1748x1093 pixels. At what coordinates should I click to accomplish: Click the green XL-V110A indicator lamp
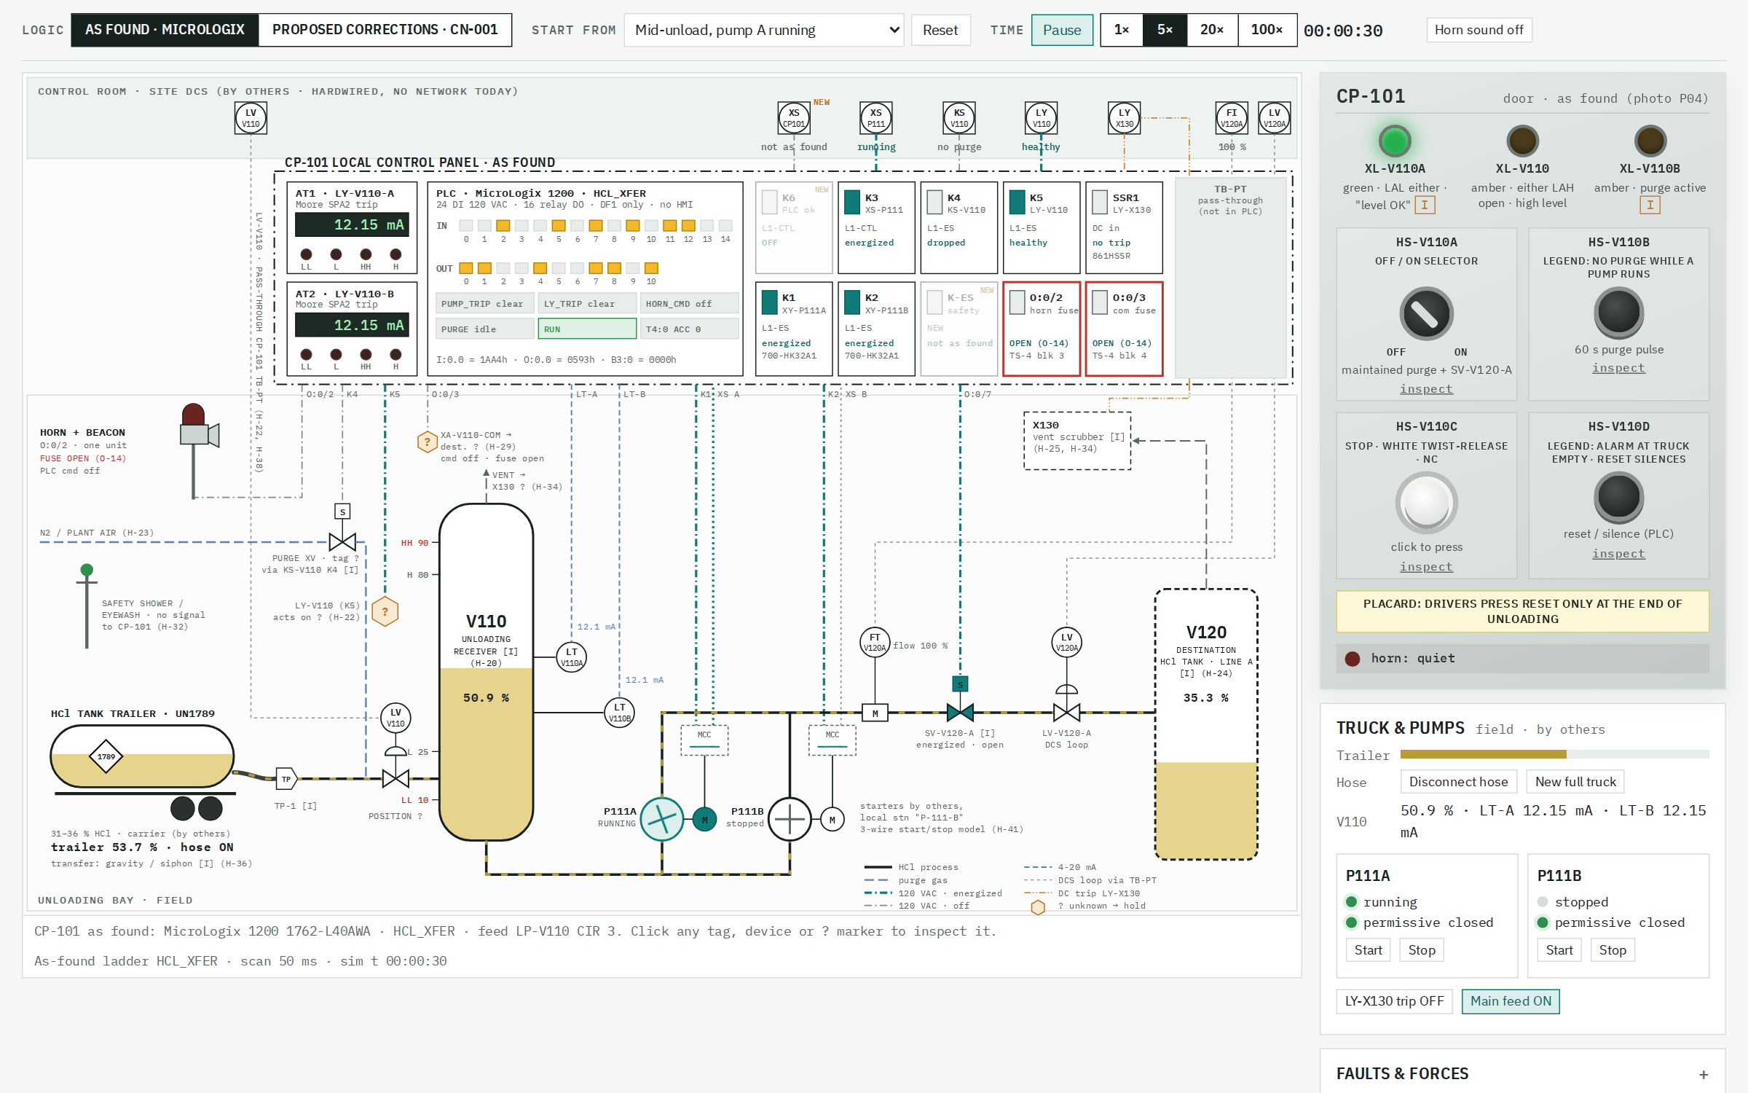[x=1395, y=141]
